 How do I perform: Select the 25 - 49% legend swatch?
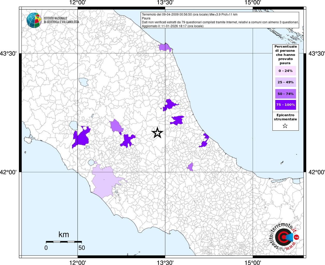pyautogui.click(x=285, y=82)
